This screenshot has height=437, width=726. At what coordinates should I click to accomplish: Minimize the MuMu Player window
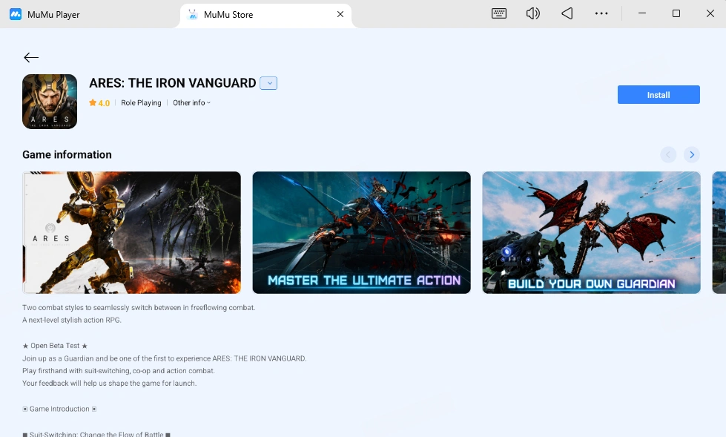[x=642, y=13]
